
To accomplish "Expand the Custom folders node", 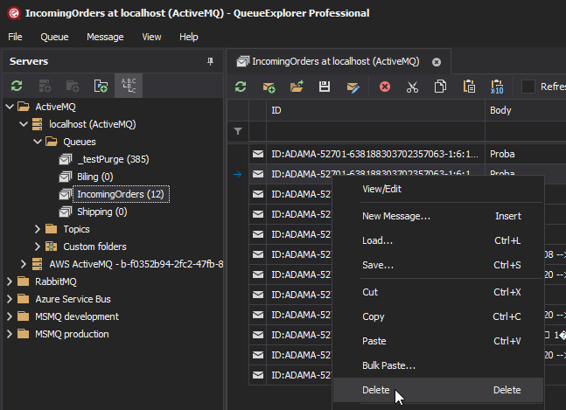I will [38, 247].
